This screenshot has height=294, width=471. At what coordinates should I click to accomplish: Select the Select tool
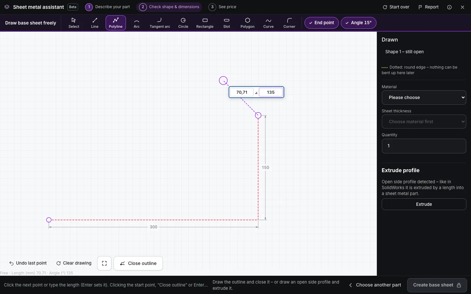[x=74, y=23]
